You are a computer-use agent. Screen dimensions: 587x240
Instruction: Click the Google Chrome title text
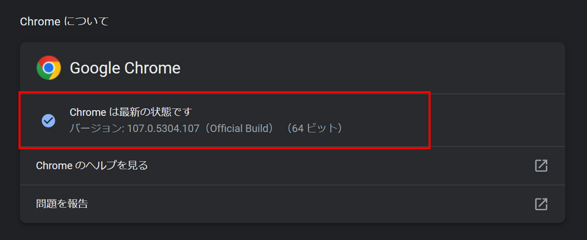[125, 68]
